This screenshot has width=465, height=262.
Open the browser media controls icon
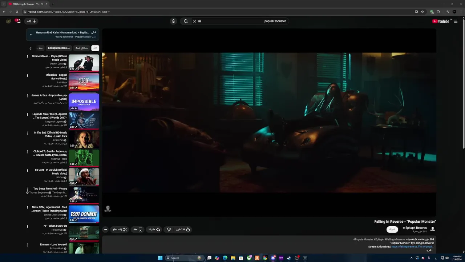tap(448, 12)
